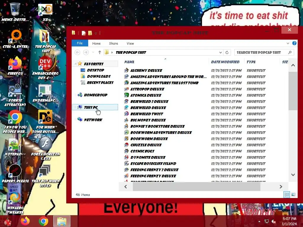Sort by the Name column header

[x=166, y=62]
